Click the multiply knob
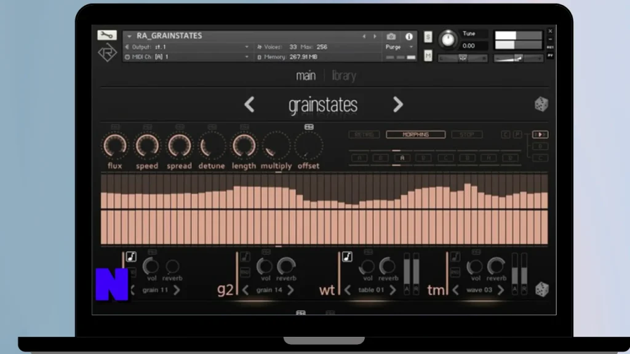630x354 pixels. pyautogui.click(x=276, y=146)
